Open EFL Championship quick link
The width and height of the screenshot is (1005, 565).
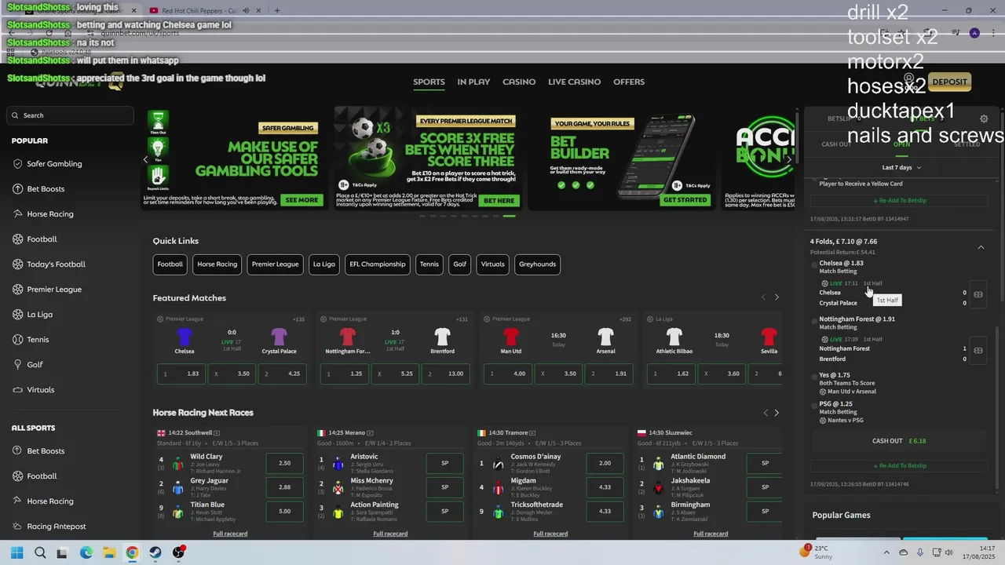pyautogui.click(x=378, y=264)
